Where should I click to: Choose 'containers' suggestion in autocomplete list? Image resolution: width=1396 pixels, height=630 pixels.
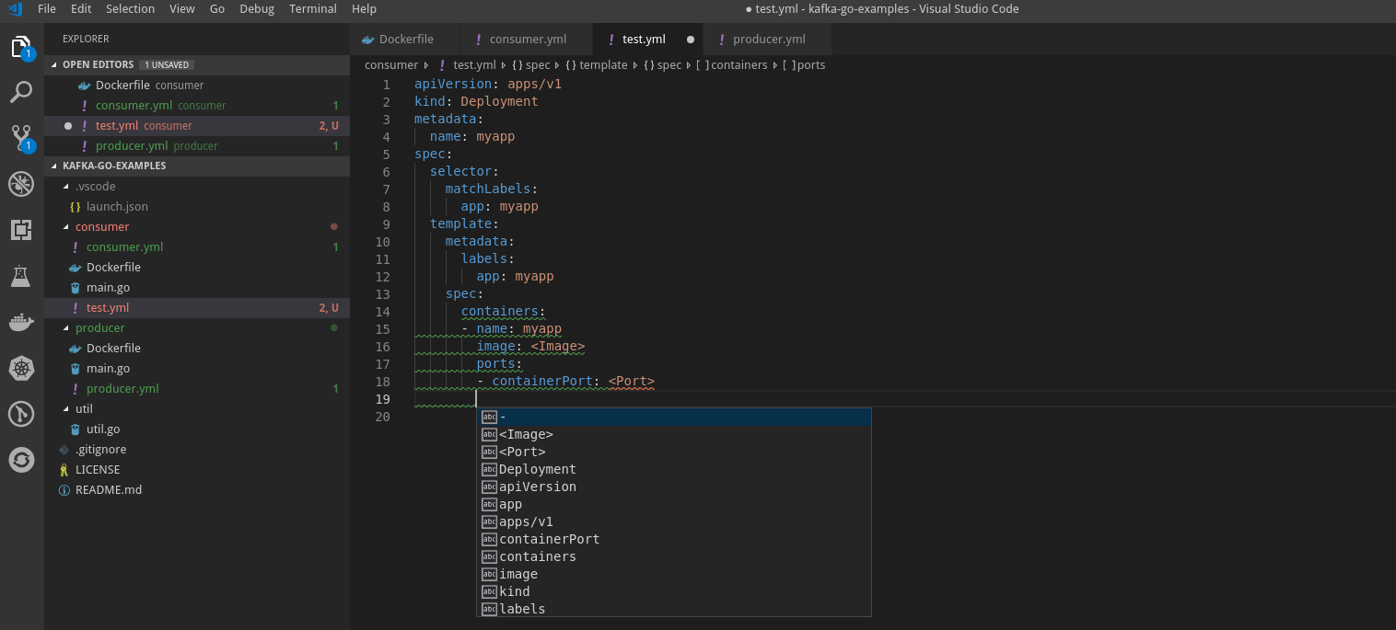(x=674, y=556)
